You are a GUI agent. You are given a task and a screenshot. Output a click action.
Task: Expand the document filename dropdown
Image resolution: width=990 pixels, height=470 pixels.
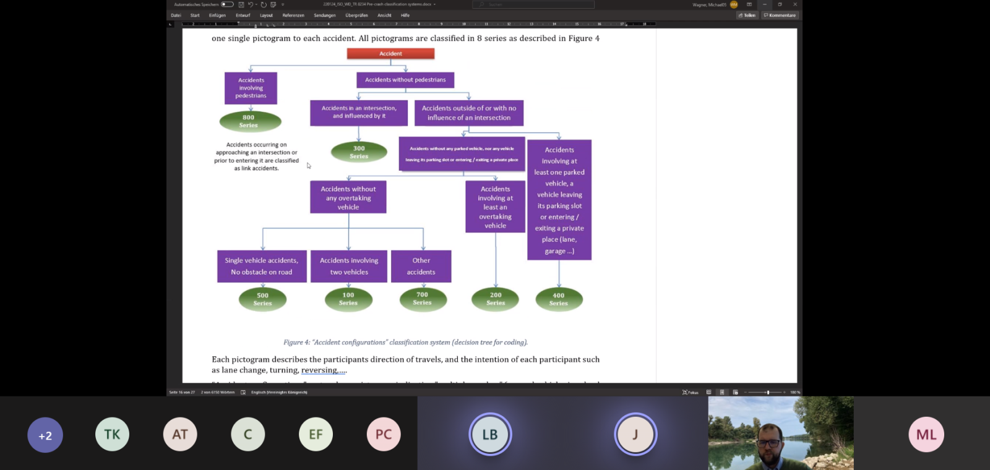click(434, 4)
